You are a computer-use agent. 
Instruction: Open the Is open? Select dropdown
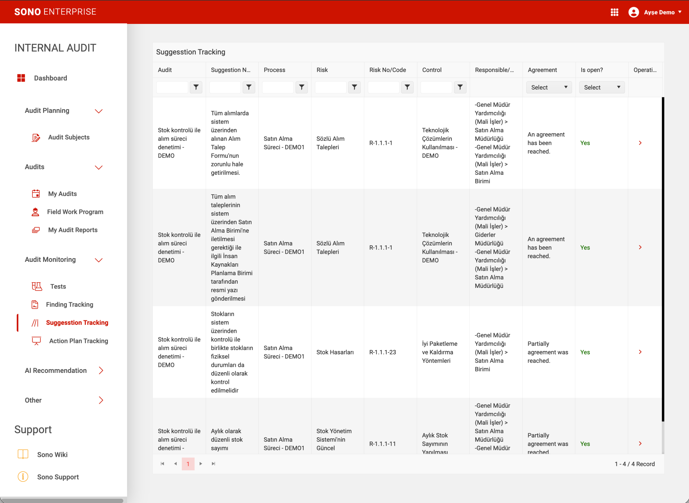click(x=602, y=87)
